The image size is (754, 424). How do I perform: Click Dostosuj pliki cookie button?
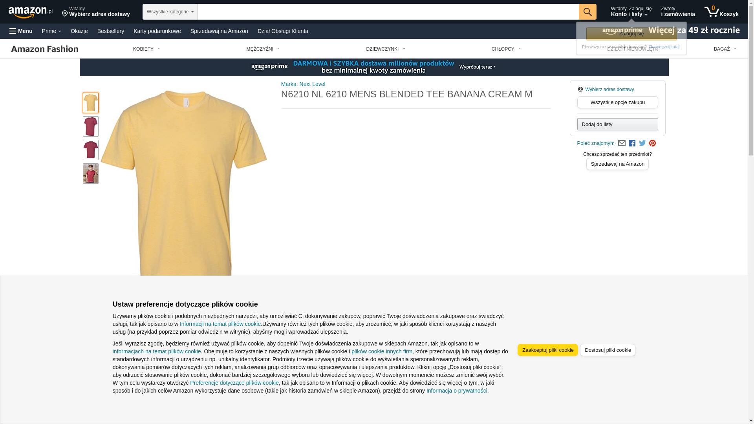(x=608, y=350)
